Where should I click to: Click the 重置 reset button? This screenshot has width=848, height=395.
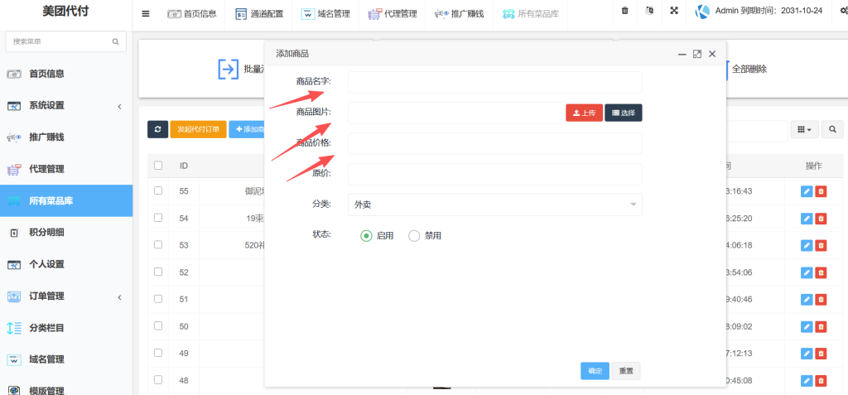coord(626,371)
